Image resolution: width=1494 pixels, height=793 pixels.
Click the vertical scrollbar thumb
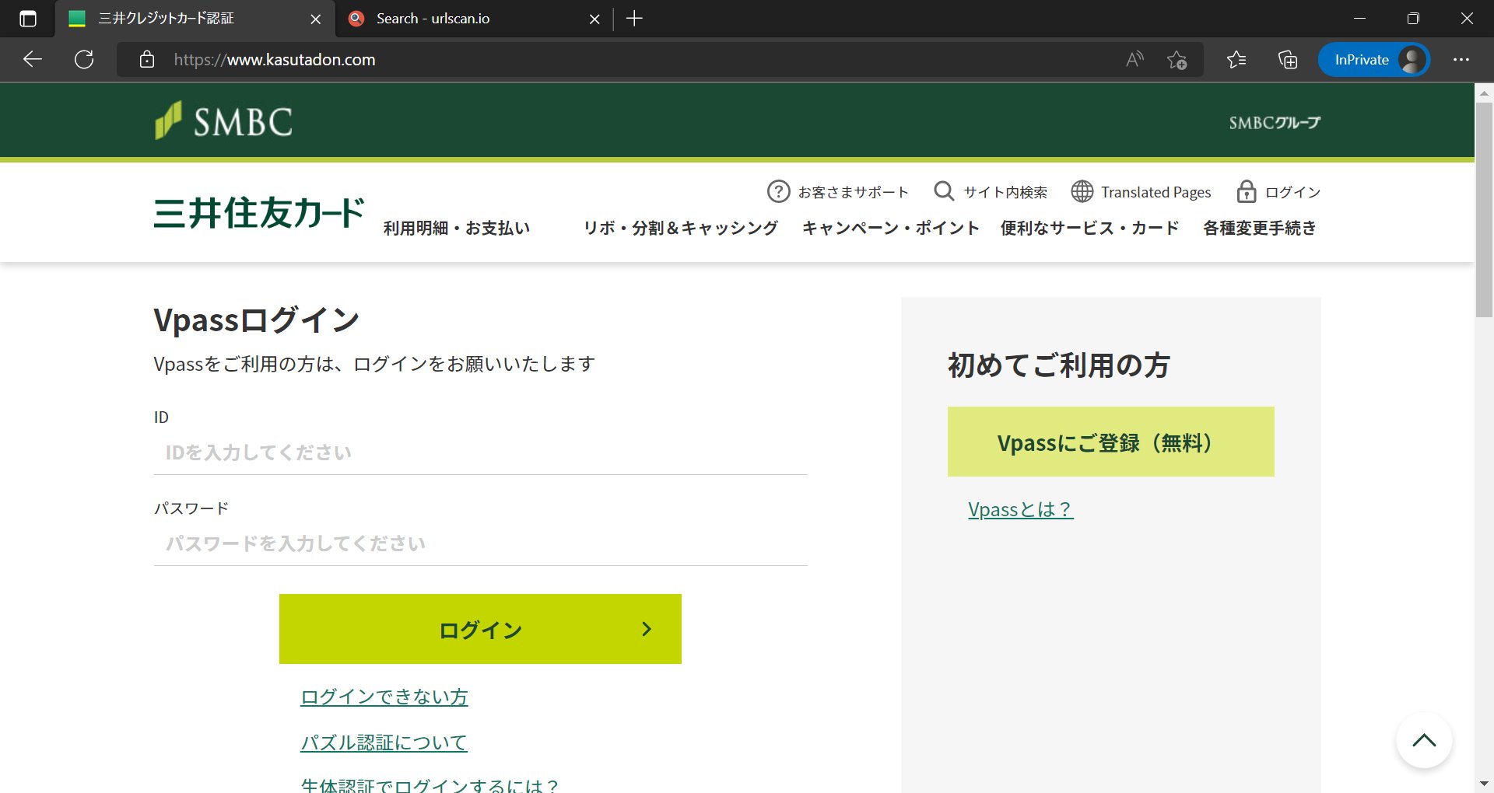[x=1485, y=210]
